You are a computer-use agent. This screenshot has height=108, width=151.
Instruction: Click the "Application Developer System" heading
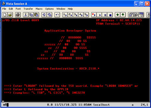point(70,31)
